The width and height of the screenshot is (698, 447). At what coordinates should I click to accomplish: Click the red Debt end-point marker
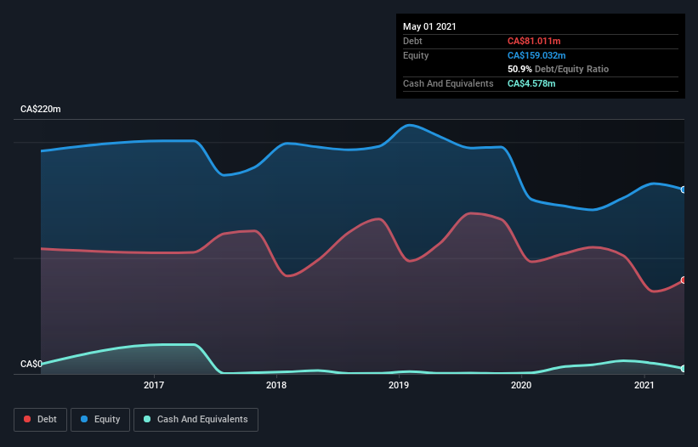(x=684, y=280)
